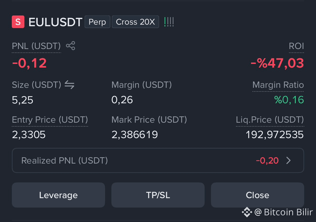Tap the Binance logo watermark
Image resolution: width=316 pixels, height=222 pixels.
coord(247,212)
